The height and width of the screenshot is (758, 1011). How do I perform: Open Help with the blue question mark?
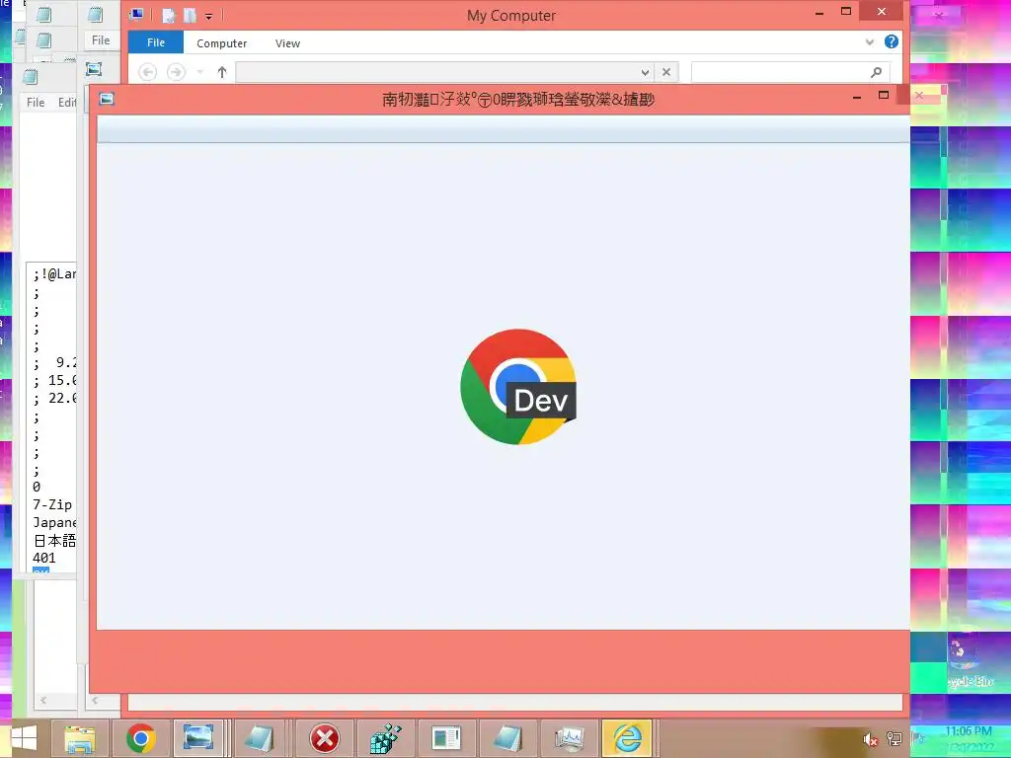pos(892,41)
